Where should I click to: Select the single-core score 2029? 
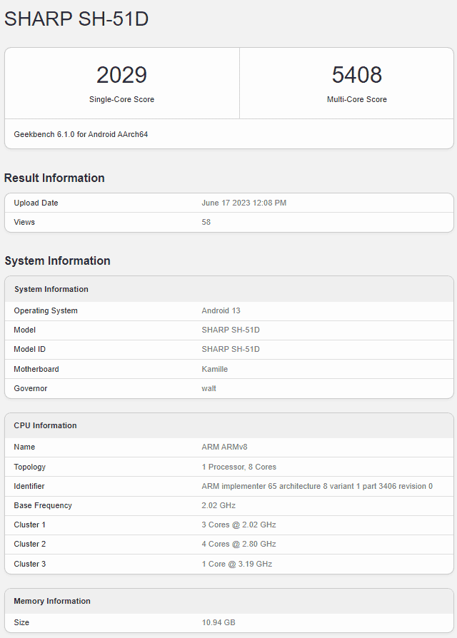click(121, 75)
